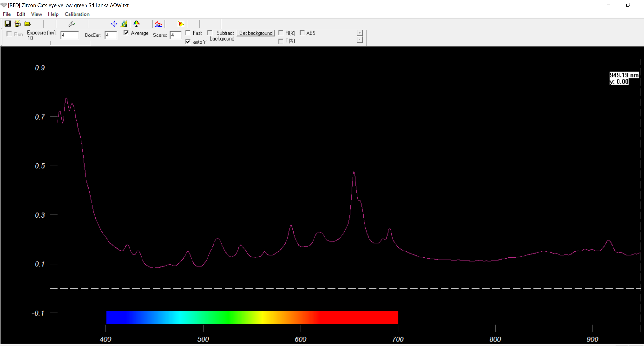Screen dimensions: 644x346
Task: Click the 900 x-axis label
Action: pyautogui.click(x=592, y=339)
